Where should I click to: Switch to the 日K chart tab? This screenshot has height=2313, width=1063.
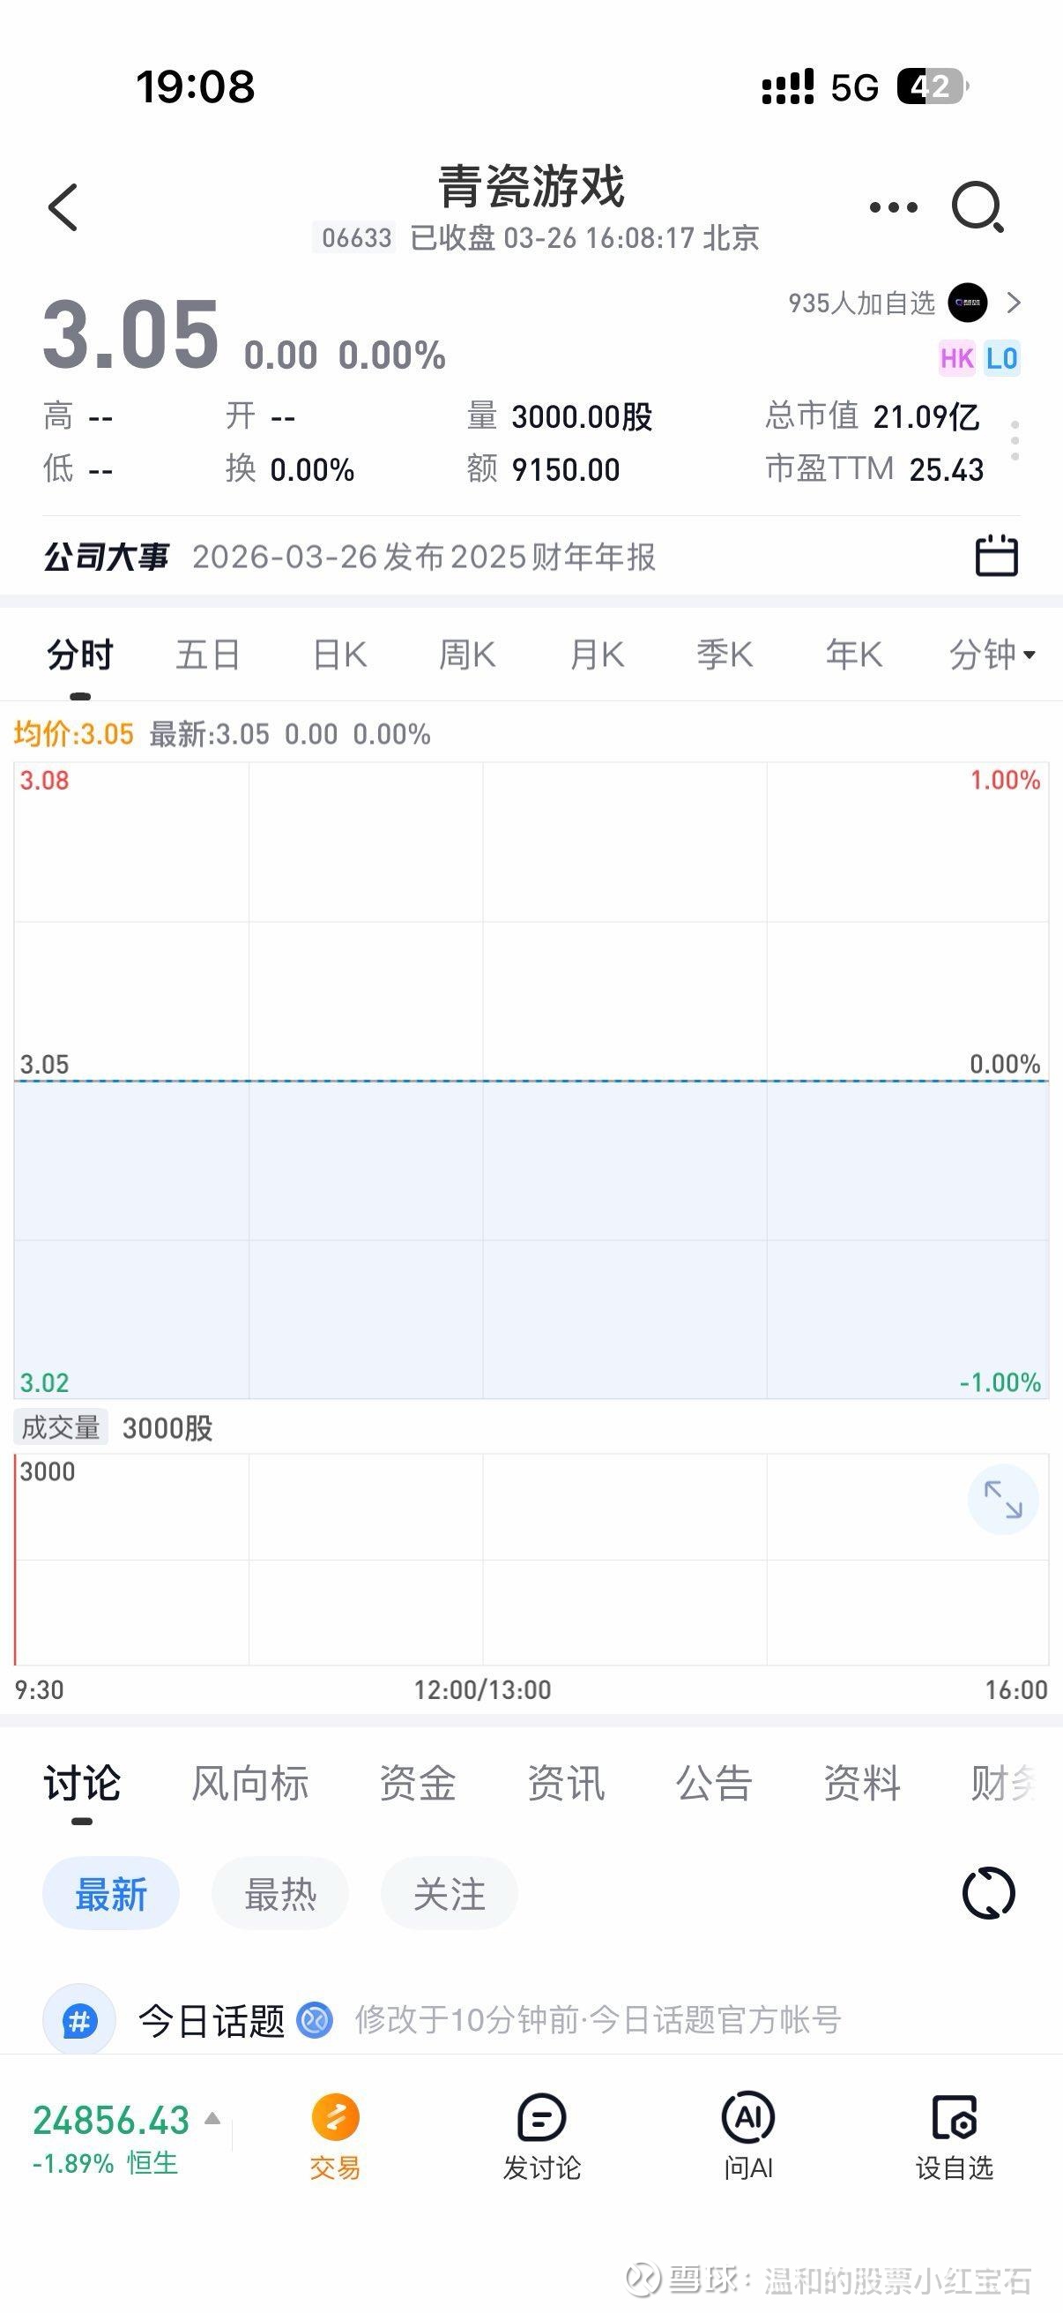coord(339,655)
